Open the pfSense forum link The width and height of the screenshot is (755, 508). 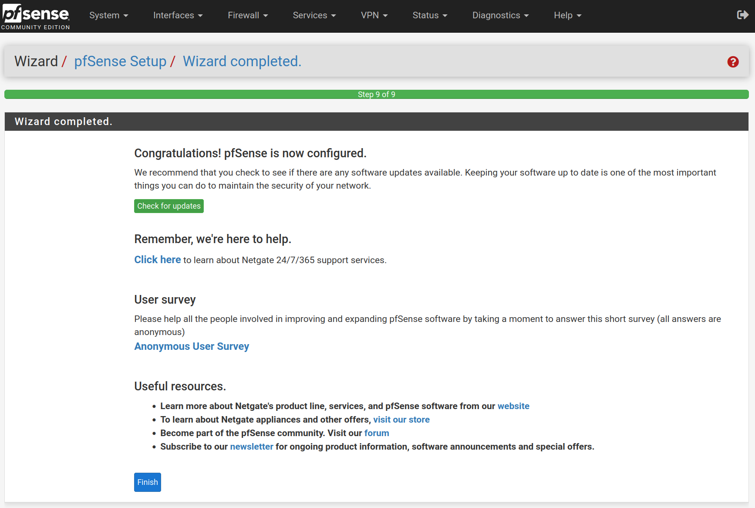[377, 433]
